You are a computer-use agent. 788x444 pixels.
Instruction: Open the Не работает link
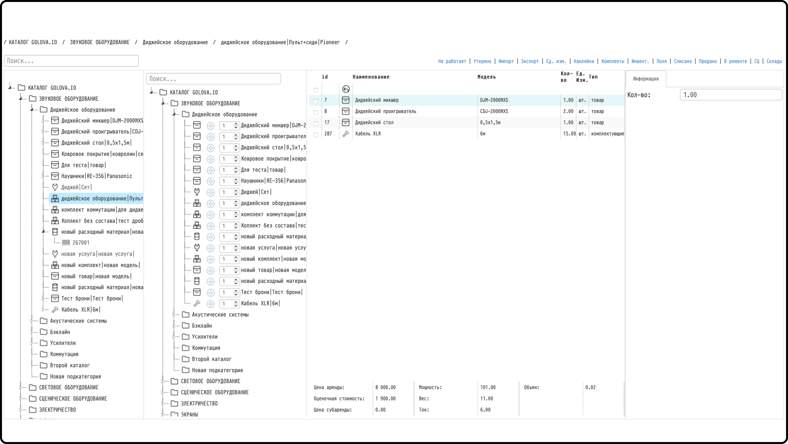tap(452, 61)
